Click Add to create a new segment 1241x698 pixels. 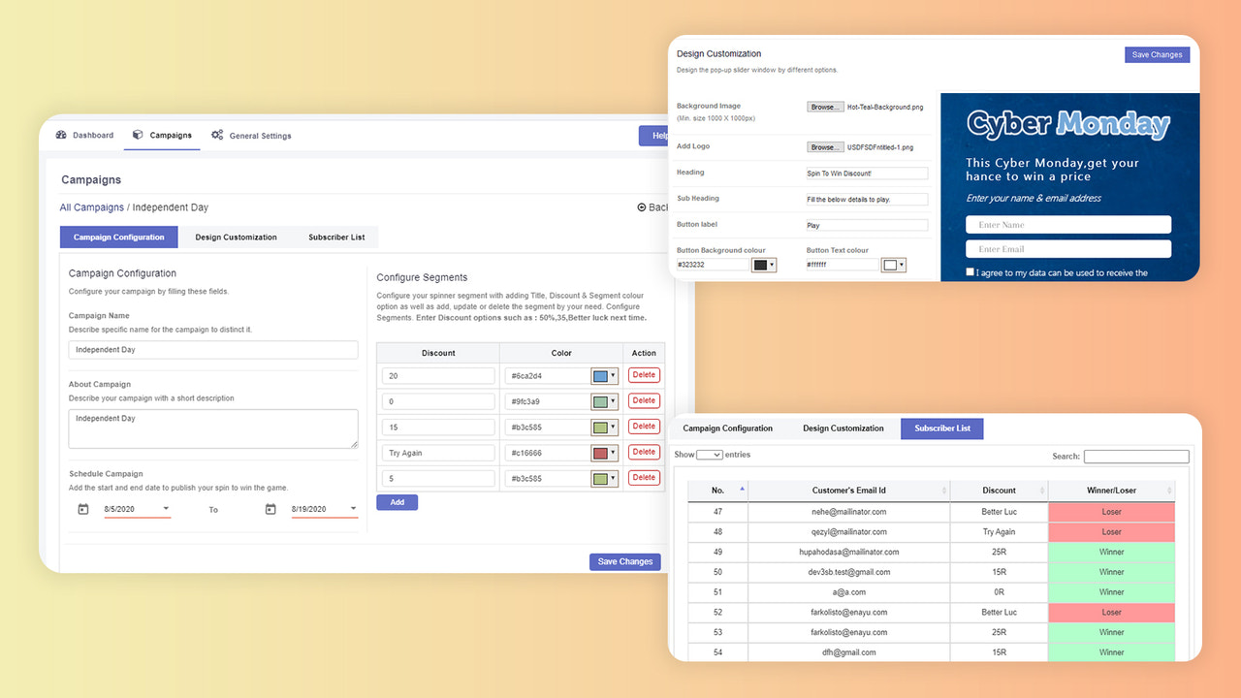click(x=397, y=501)
